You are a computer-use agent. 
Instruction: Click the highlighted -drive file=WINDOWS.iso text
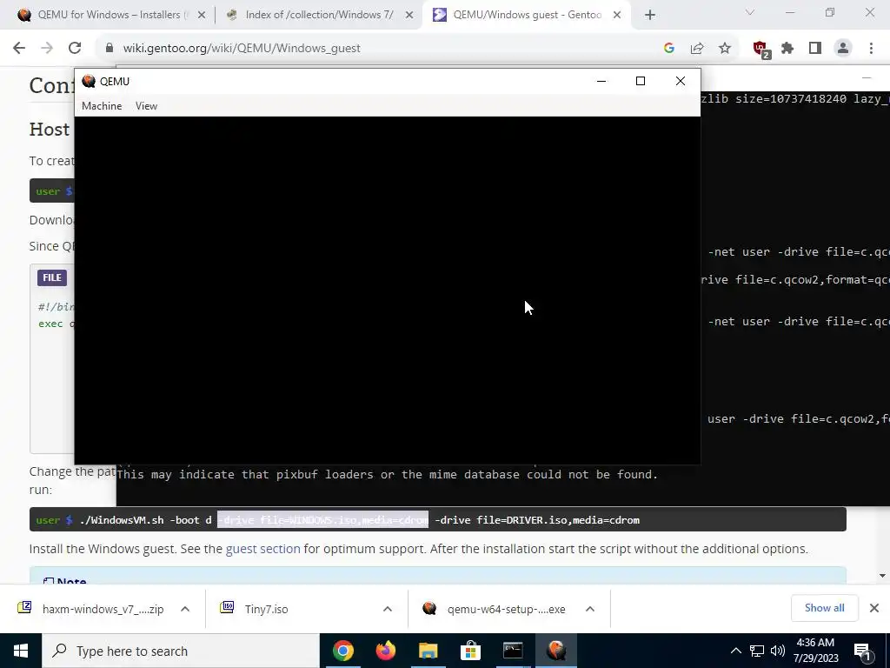[323, 520]
